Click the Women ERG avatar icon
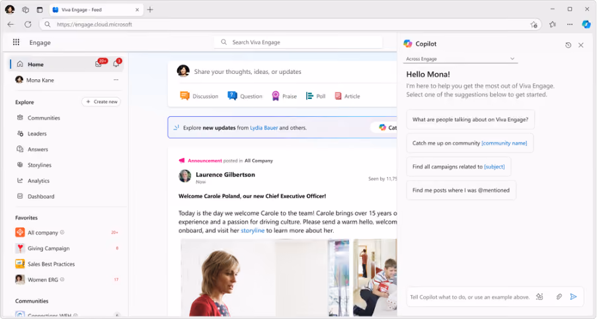The image size is (597, 319). [20, 279]
